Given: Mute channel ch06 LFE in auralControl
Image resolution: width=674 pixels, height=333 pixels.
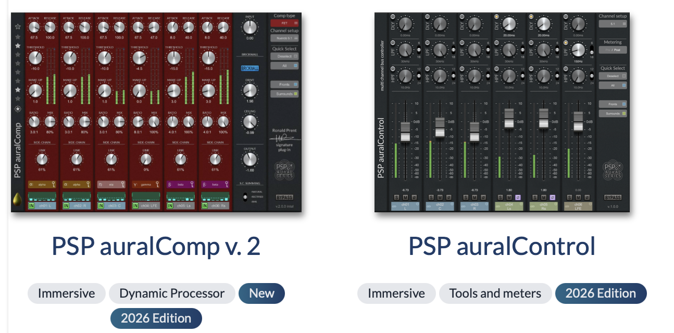Looking at the screenshot, I should coord(578,197).
